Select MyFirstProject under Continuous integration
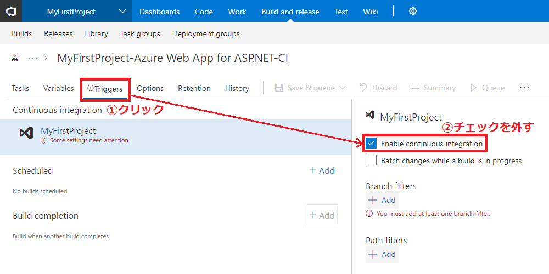This screenshot has height=274, width=549. click(x=176, y=137)
